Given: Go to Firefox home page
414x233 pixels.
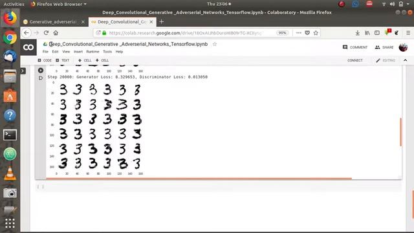Looking at the screenshot, I should tap(56, 33).
